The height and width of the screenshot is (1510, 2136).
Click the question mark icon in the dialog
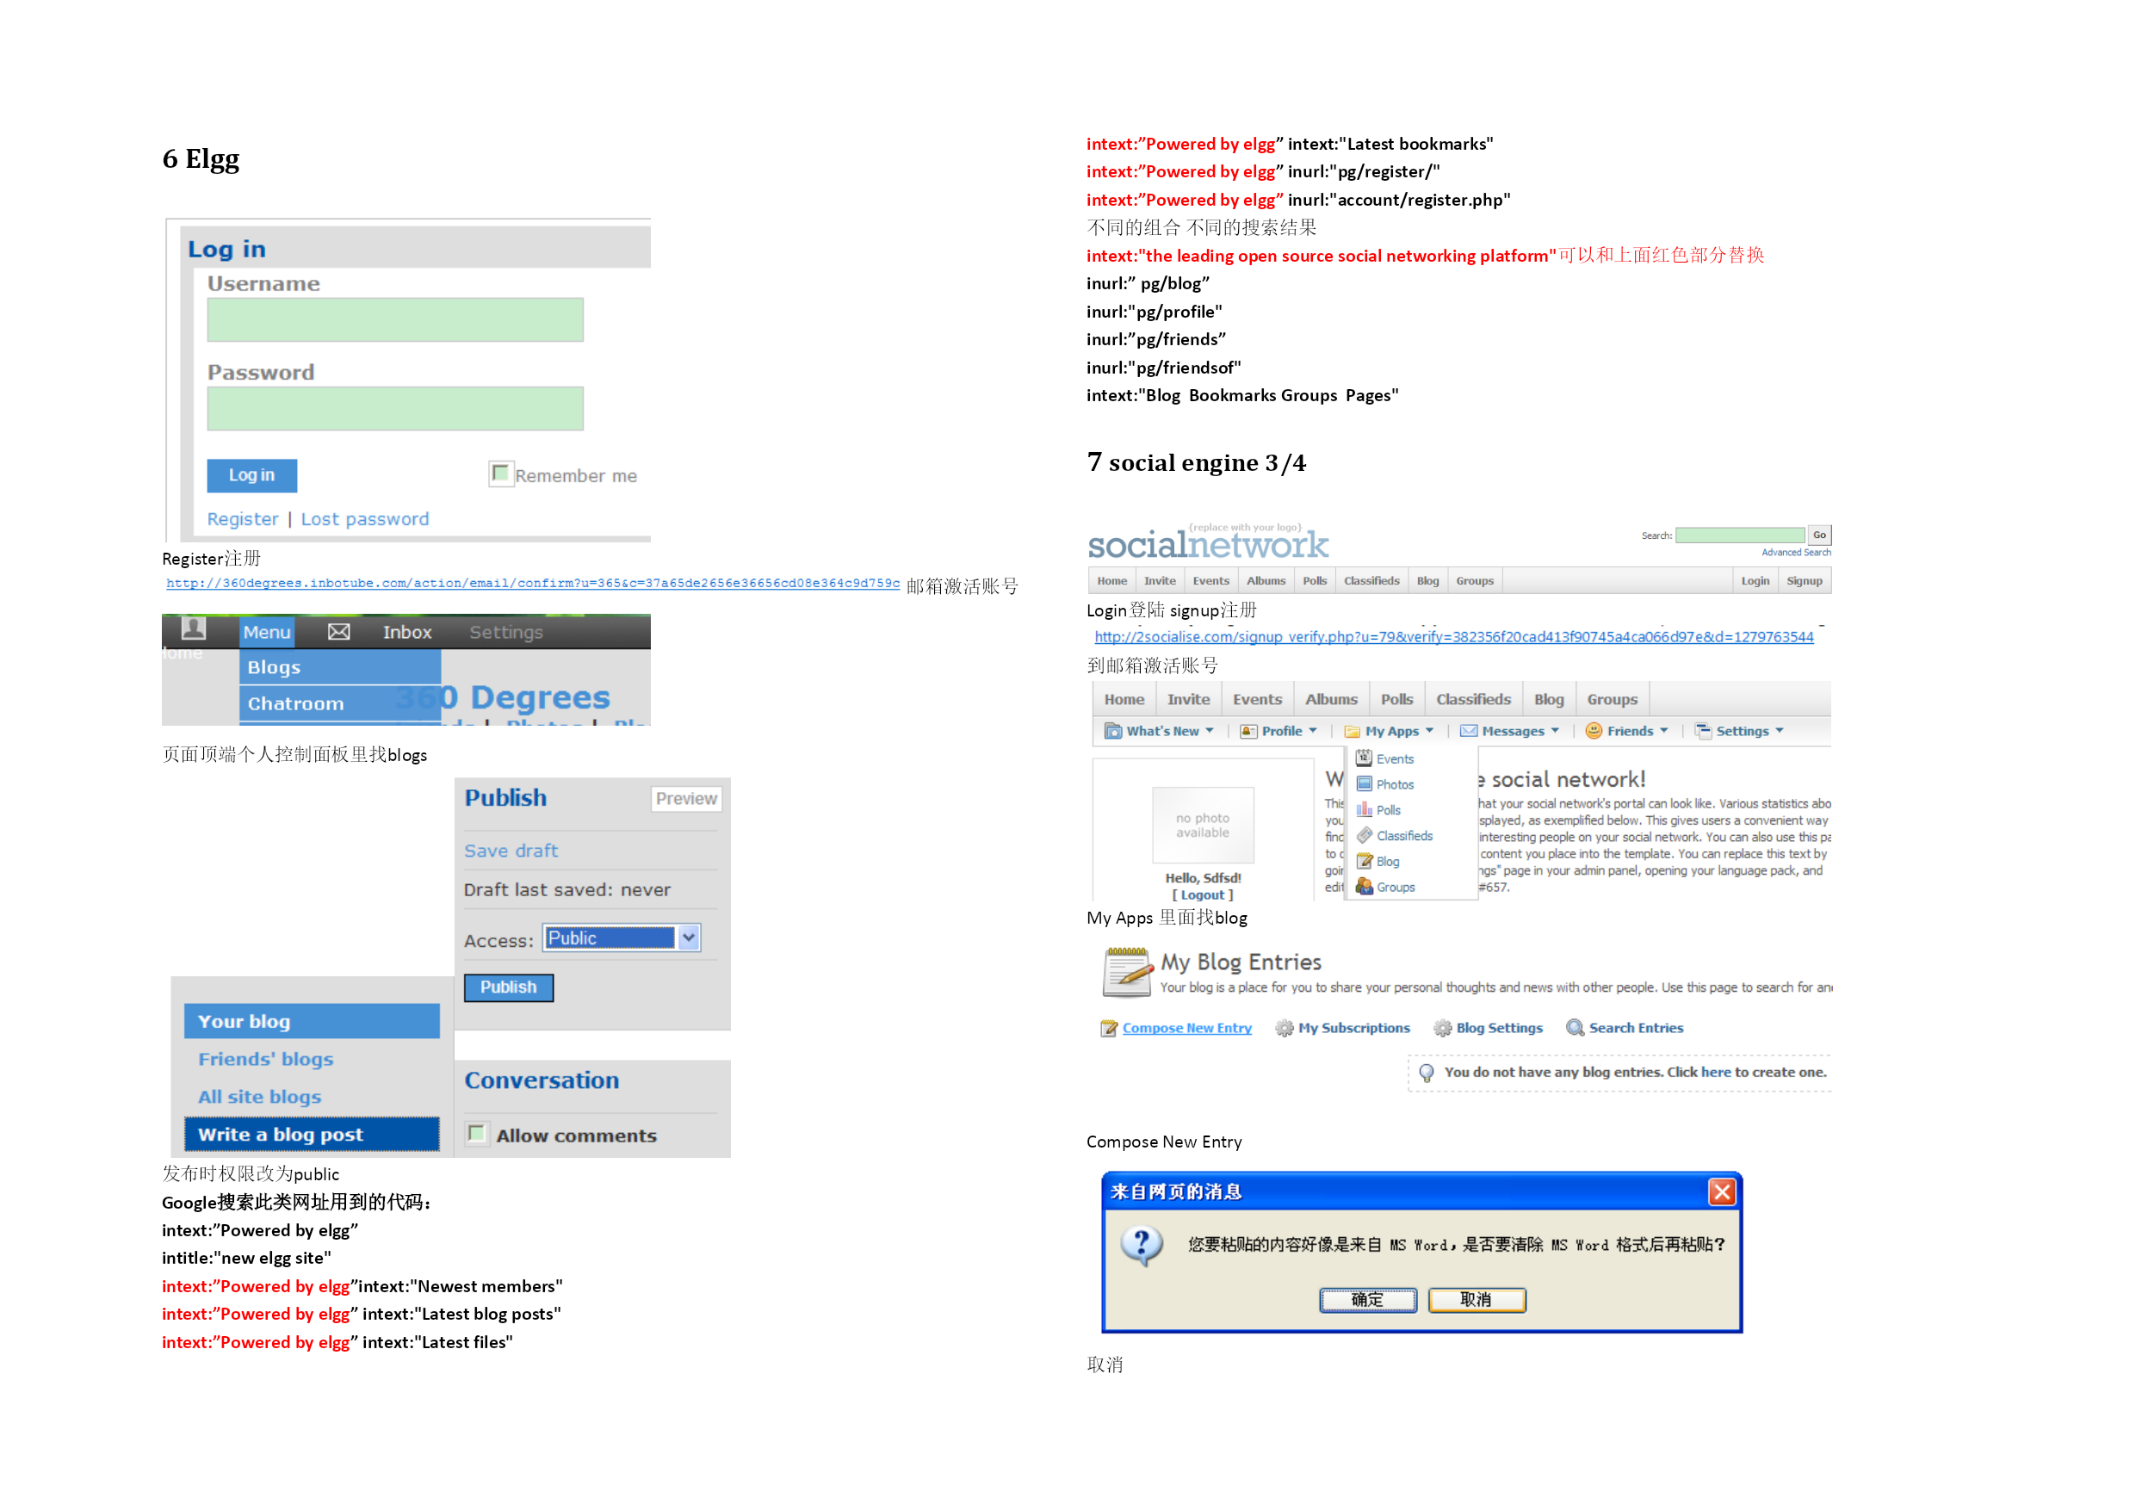tap(1142, 1245)
